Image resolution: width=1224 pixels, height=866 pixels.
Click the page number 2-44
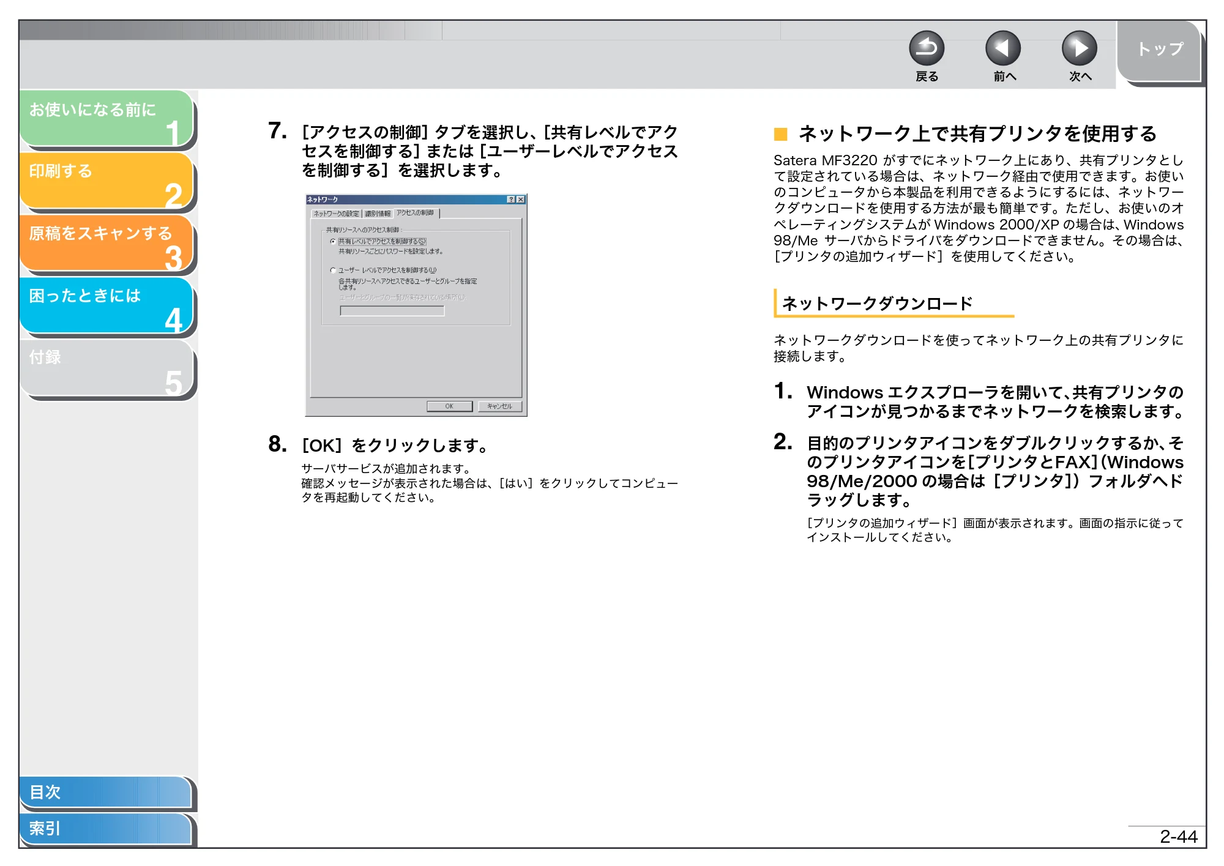[1178, 837]
